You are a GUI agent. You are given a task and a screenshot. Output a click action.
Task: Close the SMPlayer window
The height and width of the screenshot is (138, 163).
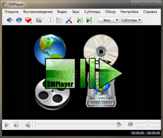154,3
